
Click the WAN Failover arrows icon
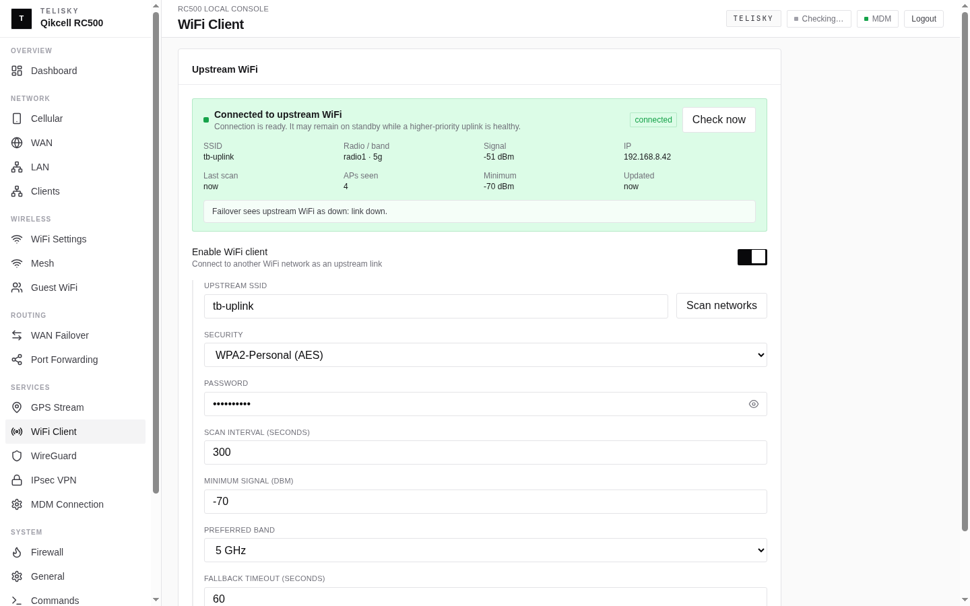point(17,335)
